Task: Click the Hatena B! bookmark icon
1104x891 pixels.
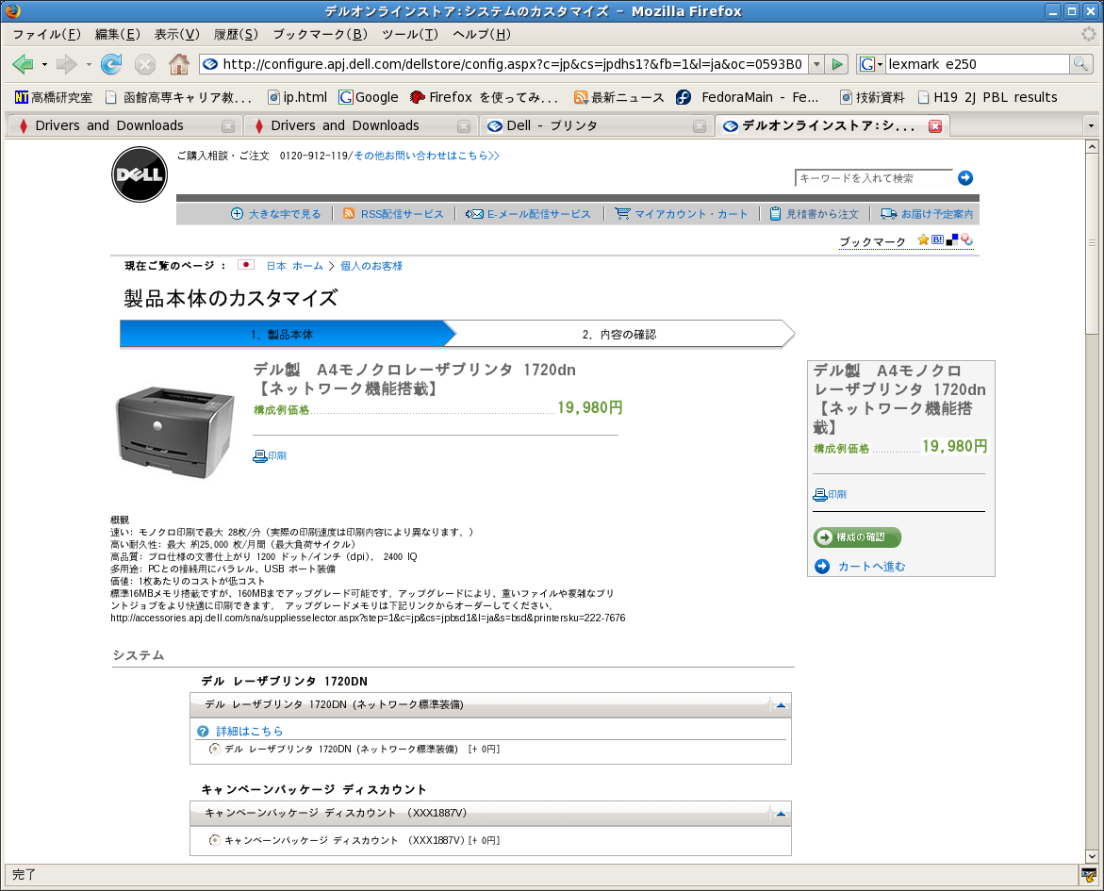Action: (x=937, y=239)
